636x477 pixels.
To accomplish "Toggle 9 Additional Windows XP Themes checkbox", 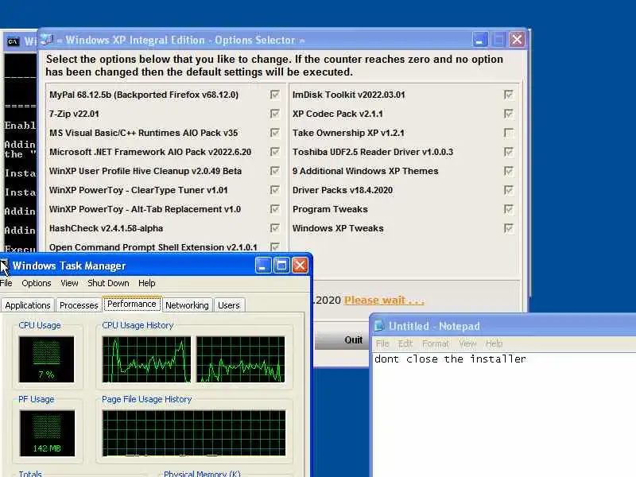I will (508, 171).
